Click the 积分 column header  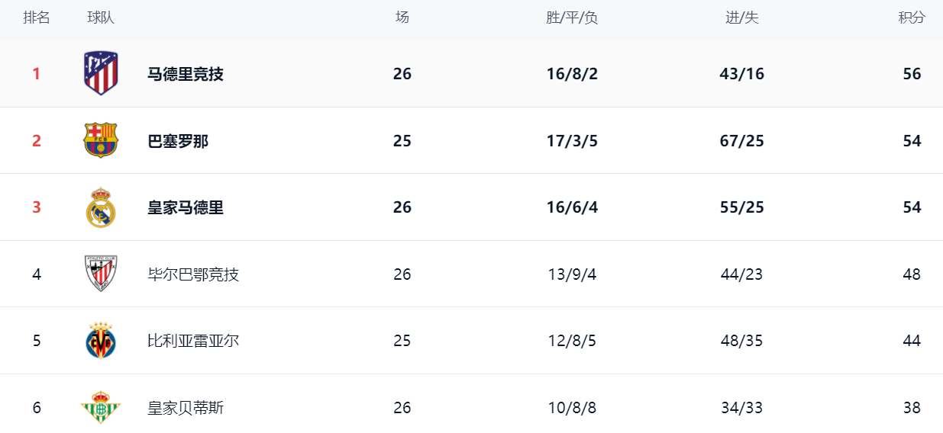pyautogui.click(x=912, y=18)
